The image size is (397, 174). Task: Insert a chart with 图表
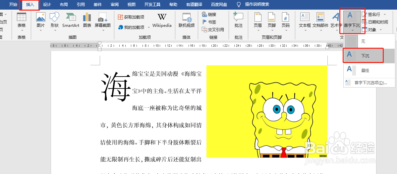tap(87, 20)
